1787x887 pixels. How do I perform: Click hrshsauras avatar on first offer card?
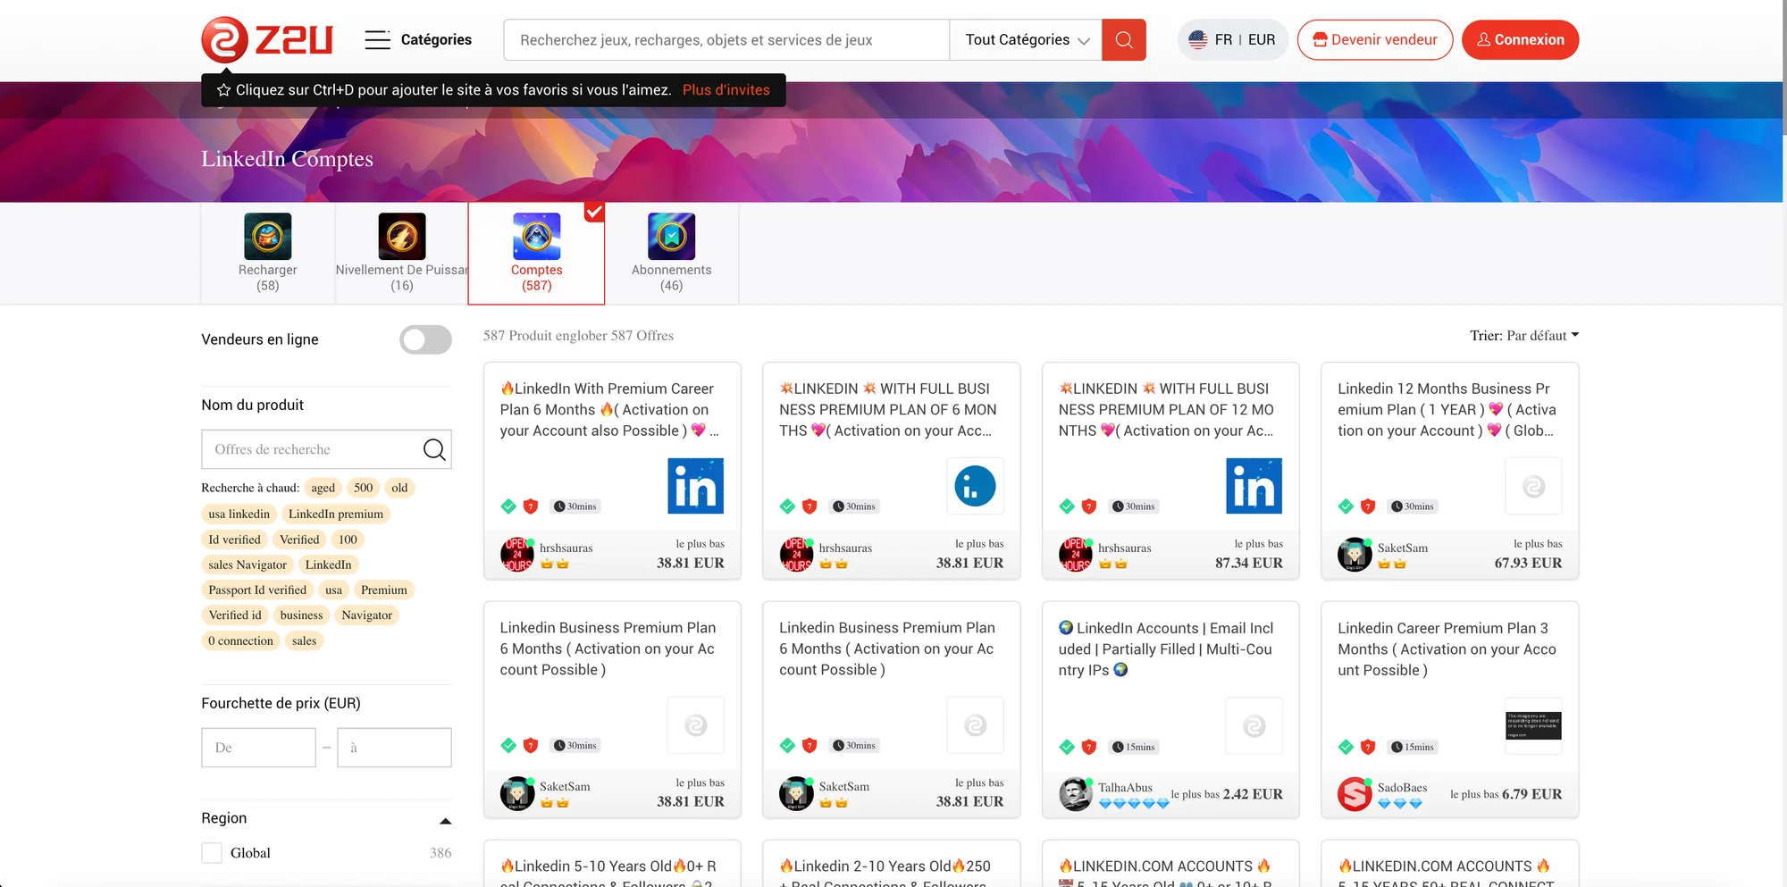point(517,554)
